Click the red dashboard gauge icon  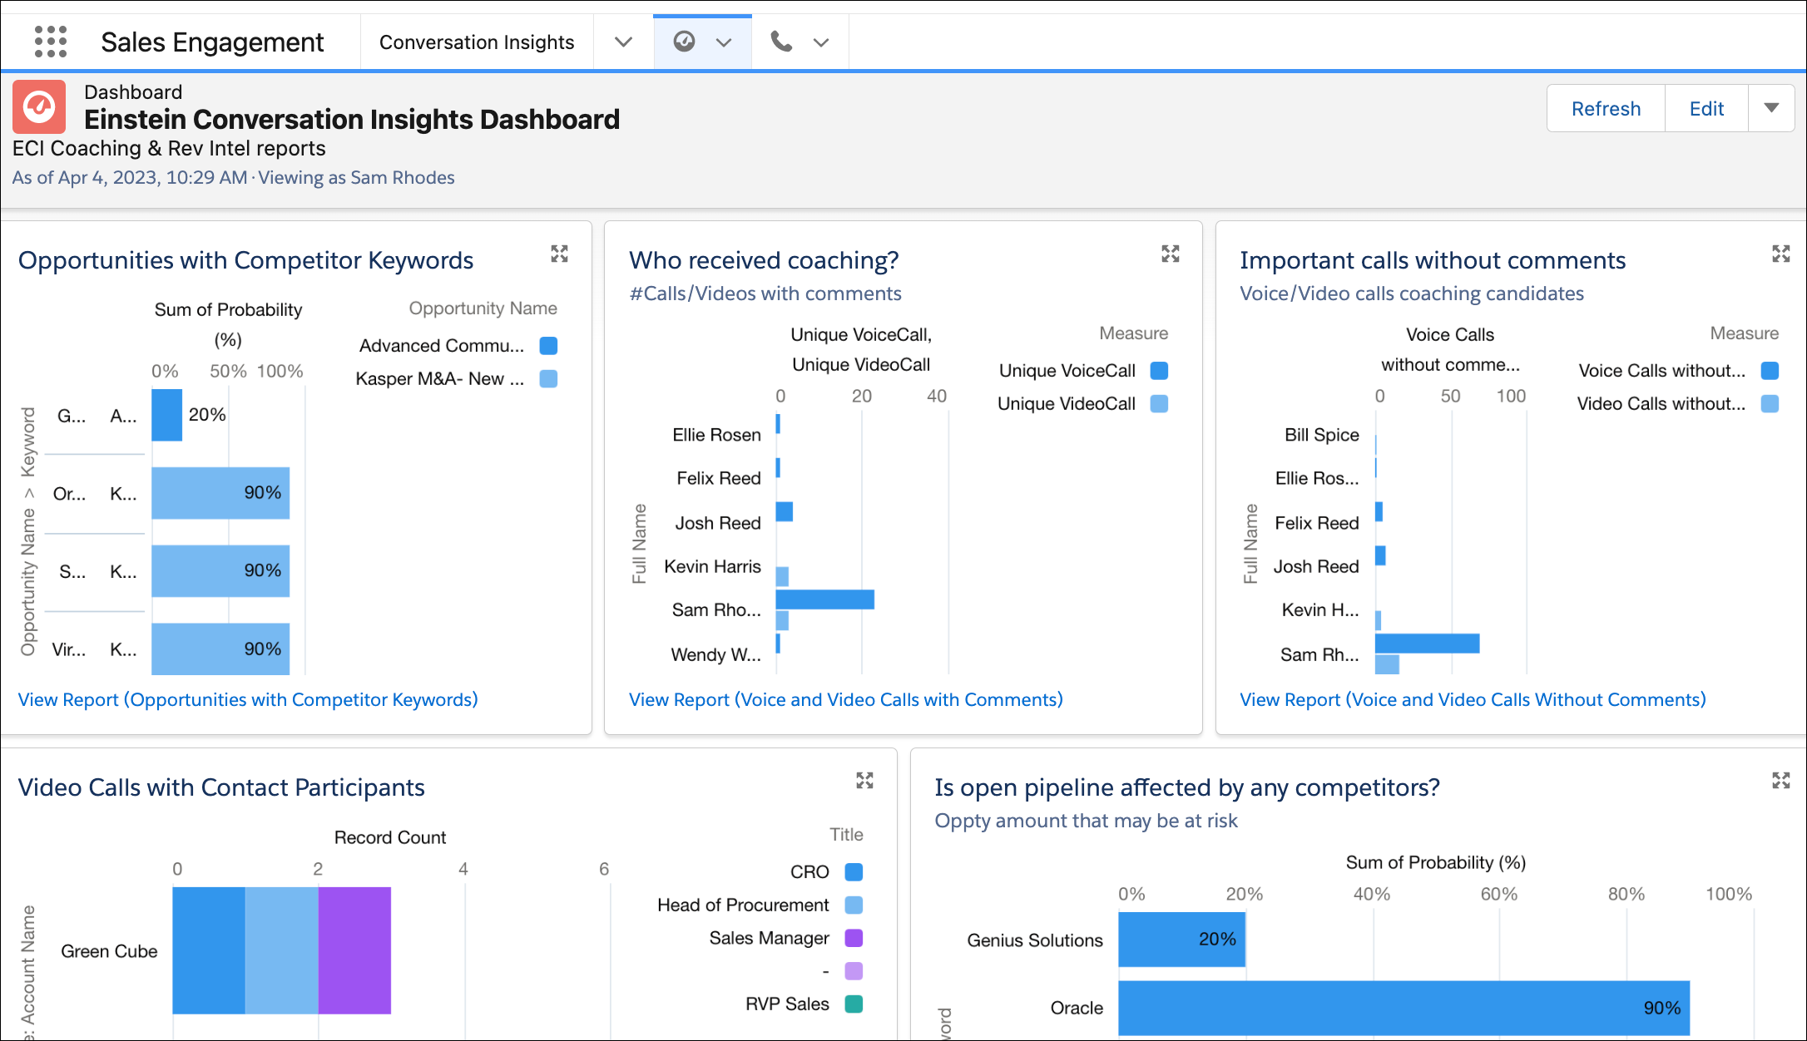click(39, 106)
